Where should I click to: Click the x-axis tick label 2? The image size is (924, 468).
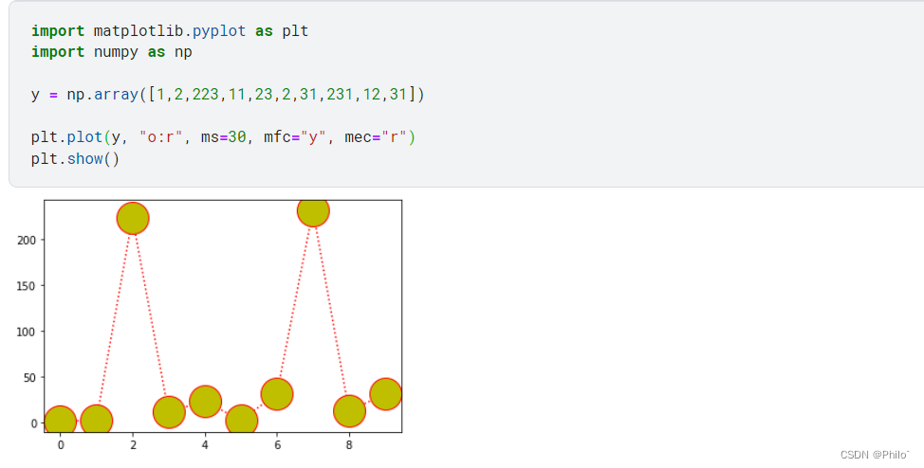(x=133, y=445)
